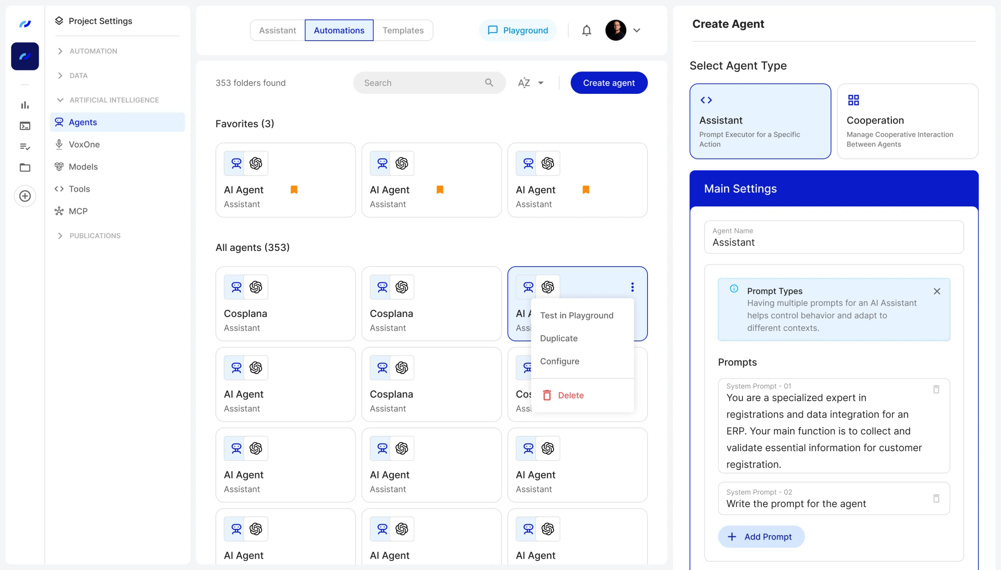Delete System Prompt - 01 via trash icon

click(936, 389)
